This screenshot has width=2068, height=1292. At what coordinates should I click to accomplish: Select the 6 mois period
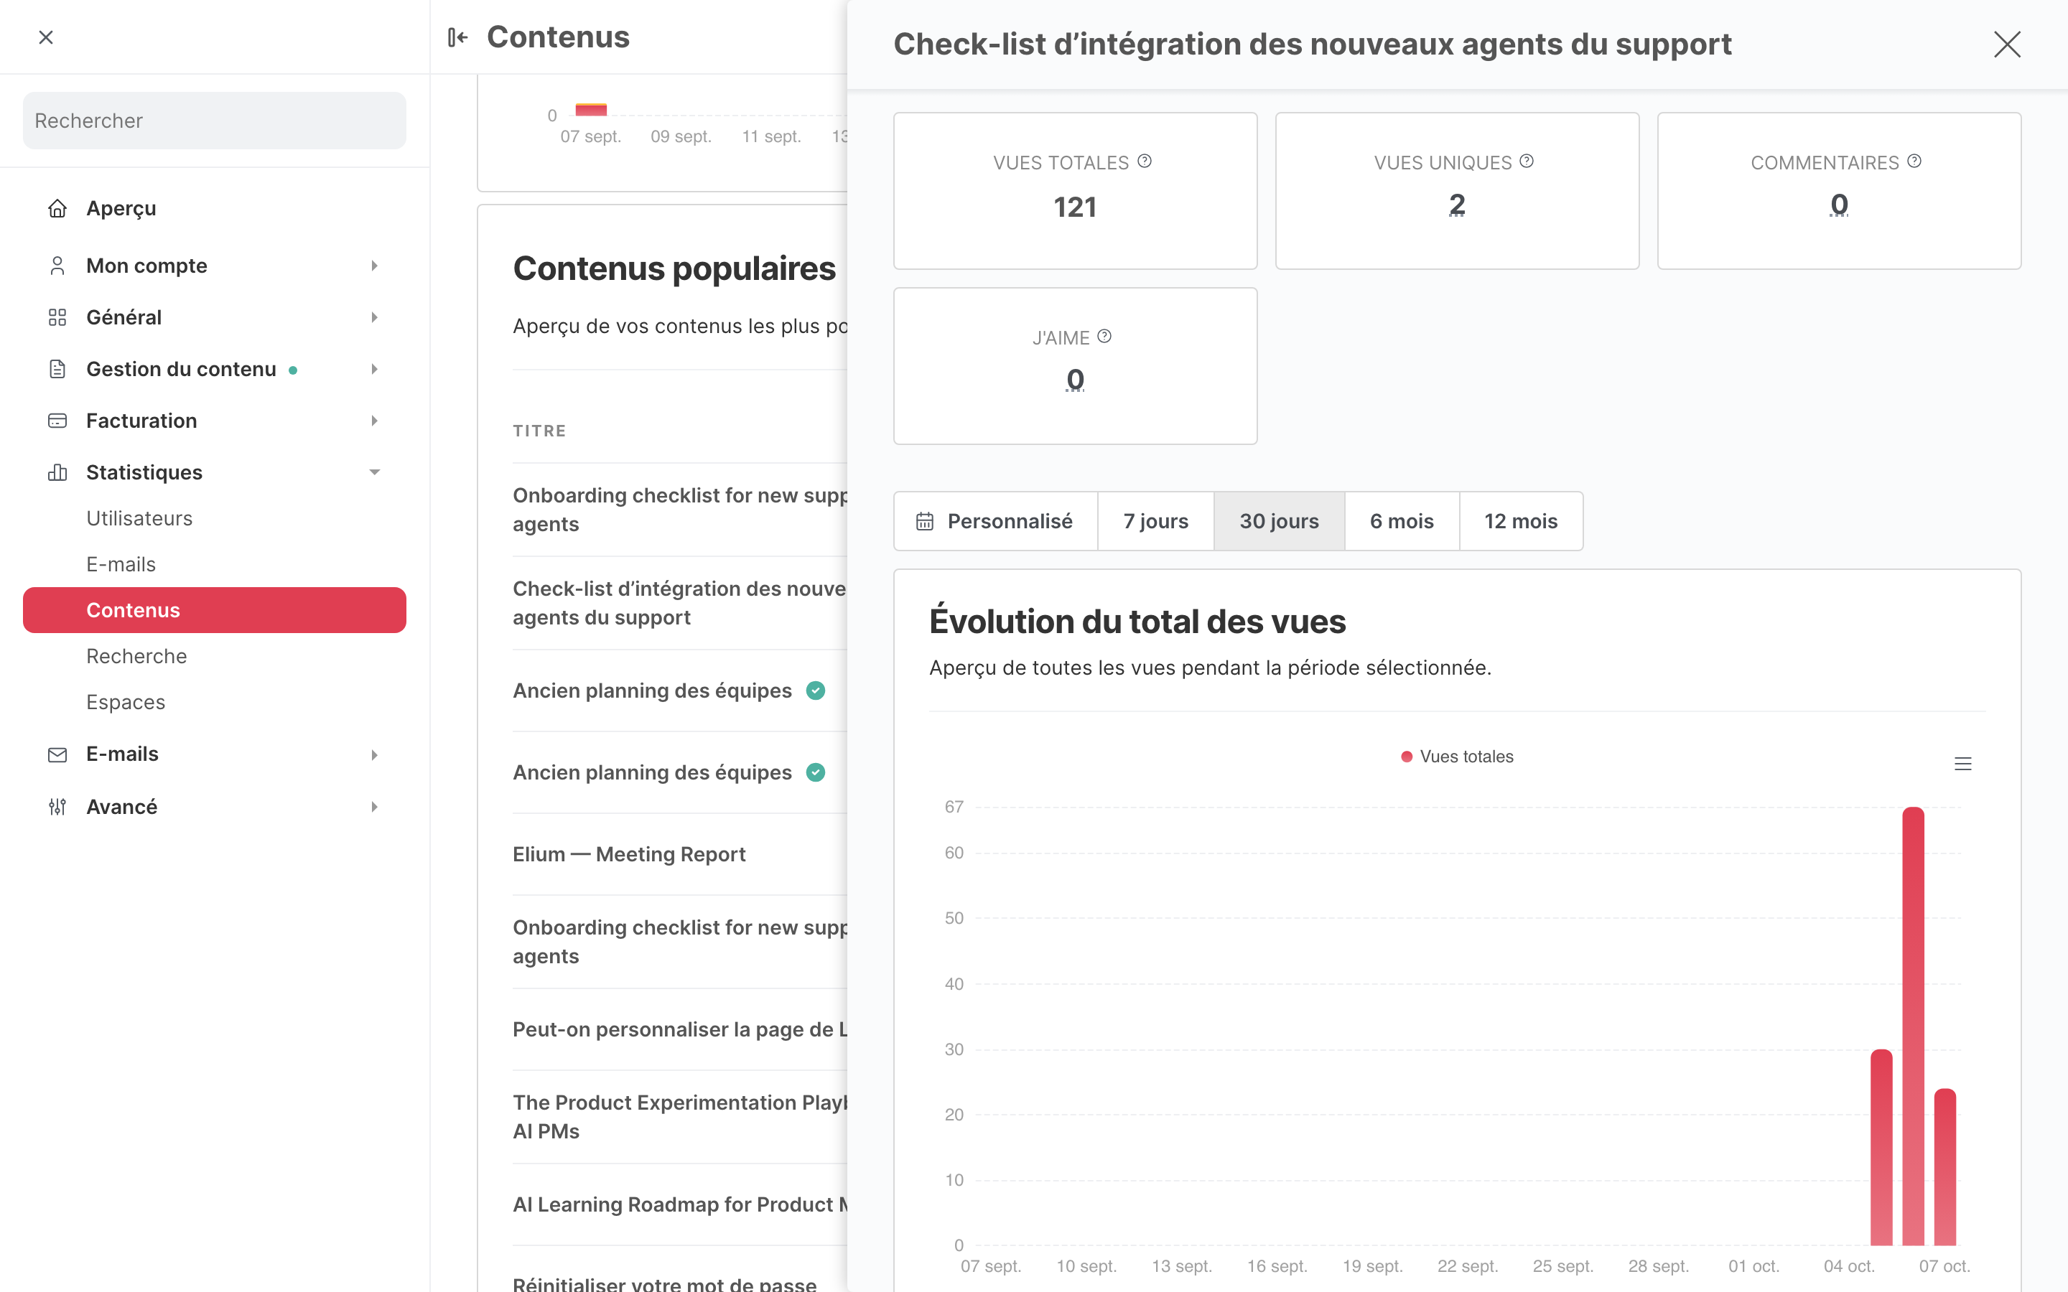click(x=1402, y=521)
